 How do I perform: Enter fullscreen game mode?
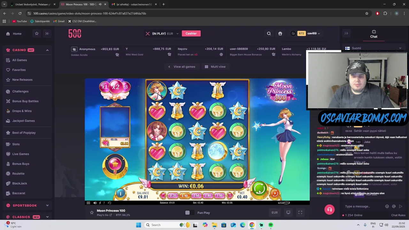coord(300,212)
